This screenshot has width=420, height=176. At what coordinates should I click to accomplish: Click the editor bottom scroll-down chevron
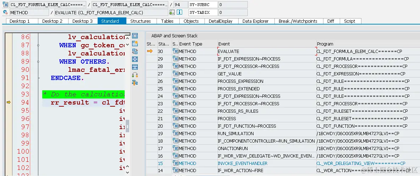point(127,172)
